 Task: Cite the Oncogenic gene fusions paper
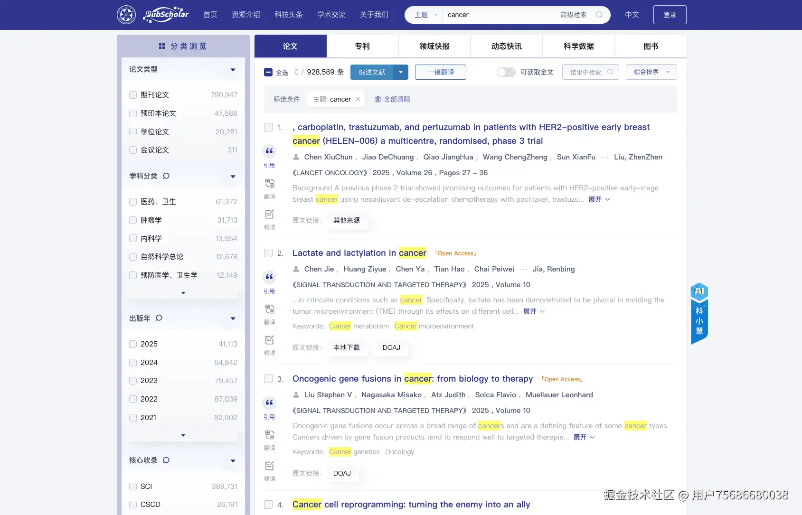point(269,403)
